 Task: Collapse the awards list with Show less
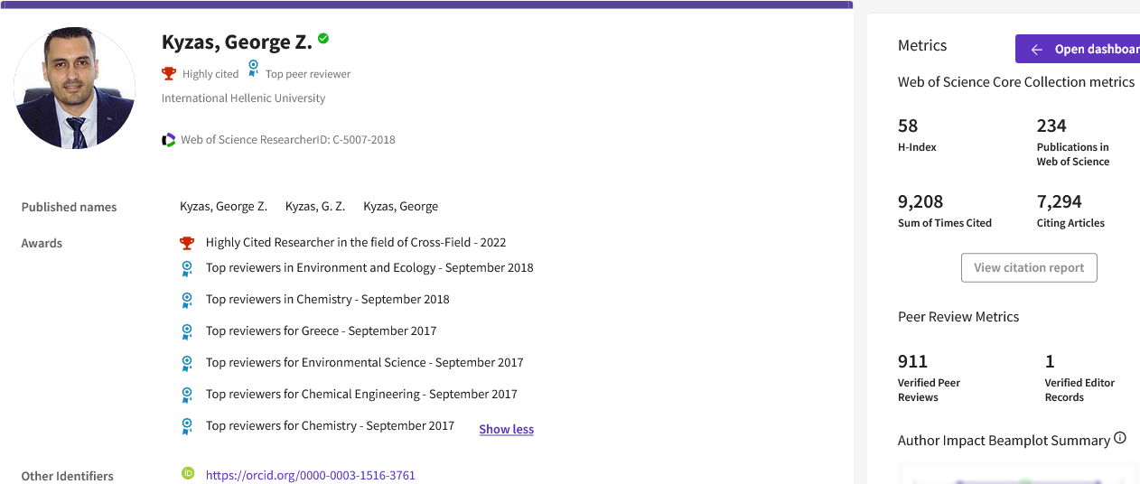pyautogui.click(x=506, y=429)
